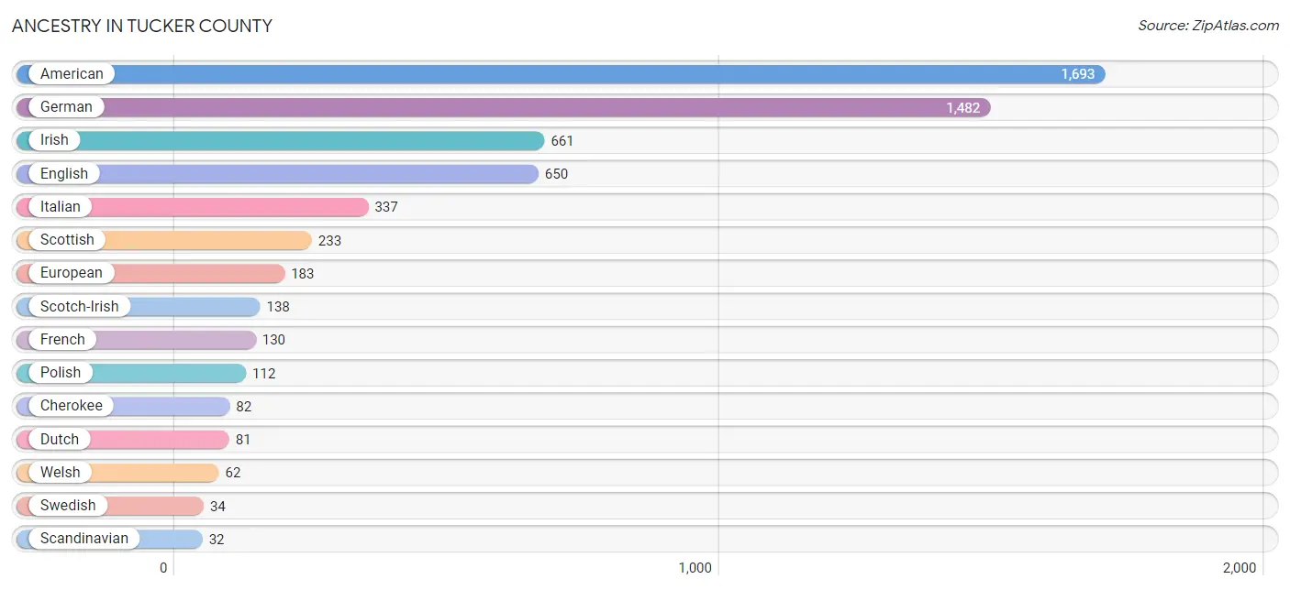Click the value 130 beside French
This screenshot has height=590, width=1290.
coord(273,340)
